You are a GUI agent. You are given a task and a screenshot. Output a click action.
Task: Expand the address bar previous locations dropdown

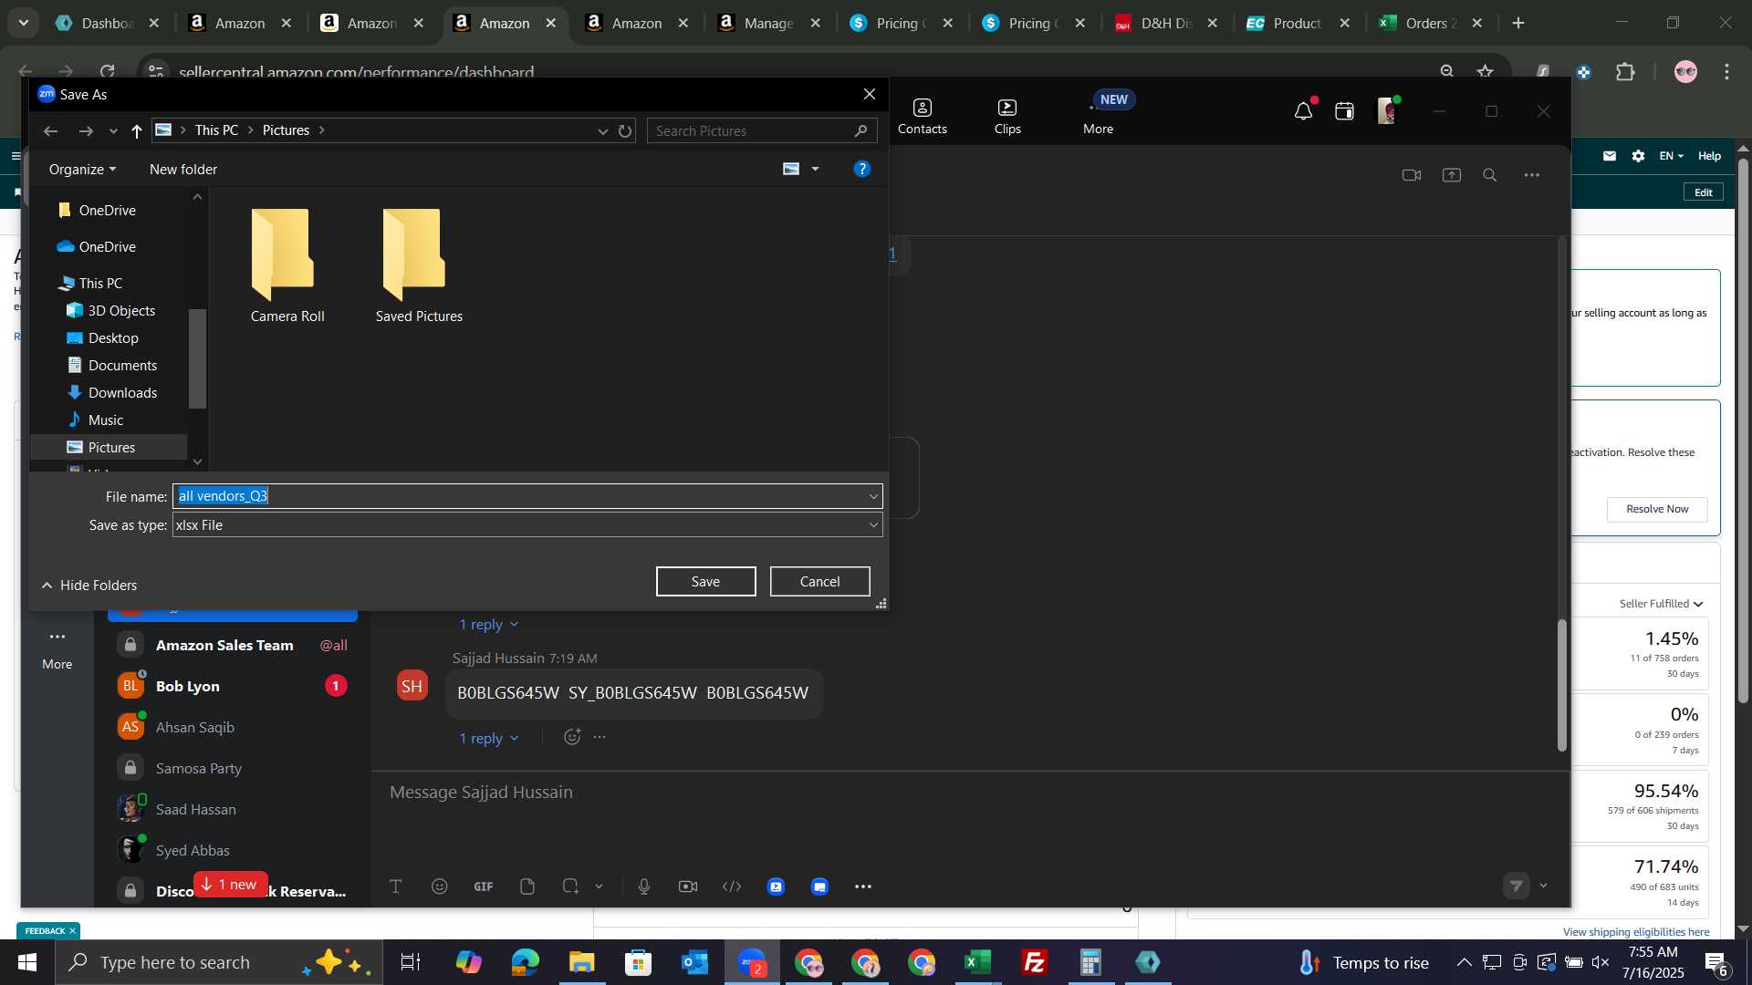tap(602, 130)
